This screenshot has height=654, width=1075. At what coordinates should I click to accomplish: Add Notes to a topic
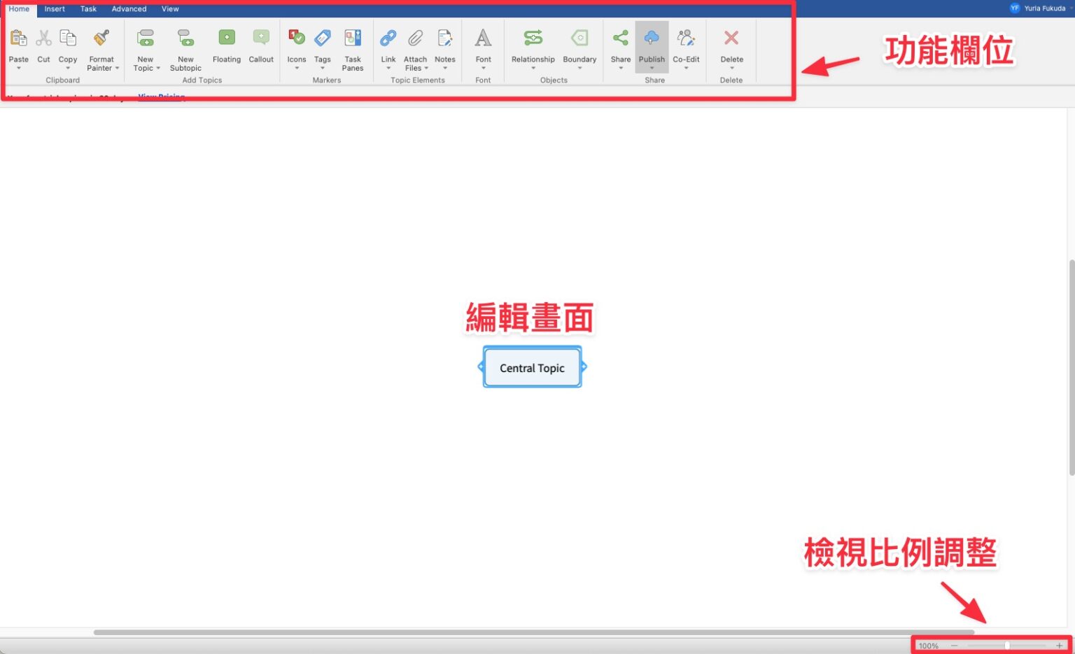click(x=444, y=44)
